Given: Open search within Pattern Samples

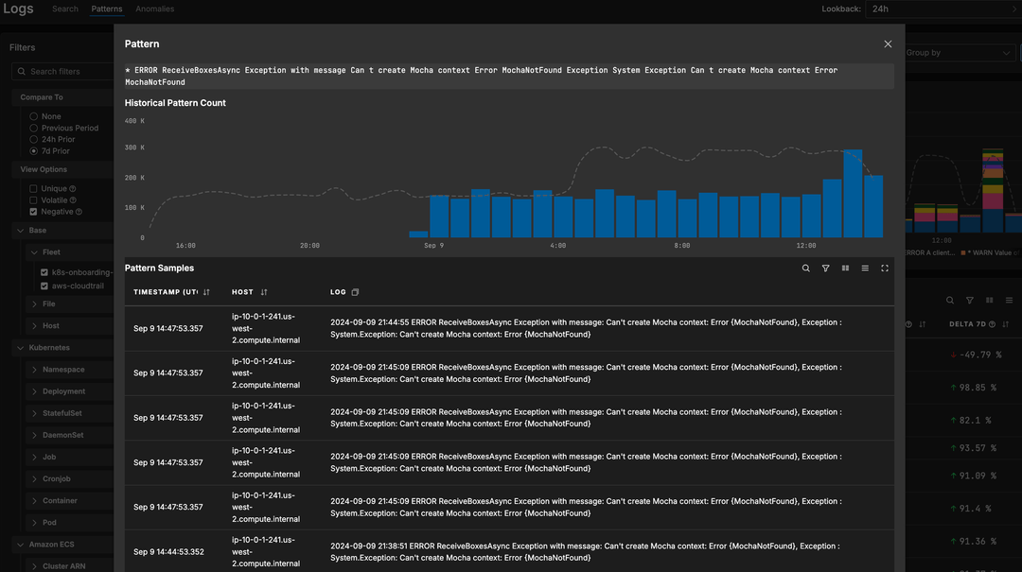Looking at the screenshot, I should click(806, 269).
